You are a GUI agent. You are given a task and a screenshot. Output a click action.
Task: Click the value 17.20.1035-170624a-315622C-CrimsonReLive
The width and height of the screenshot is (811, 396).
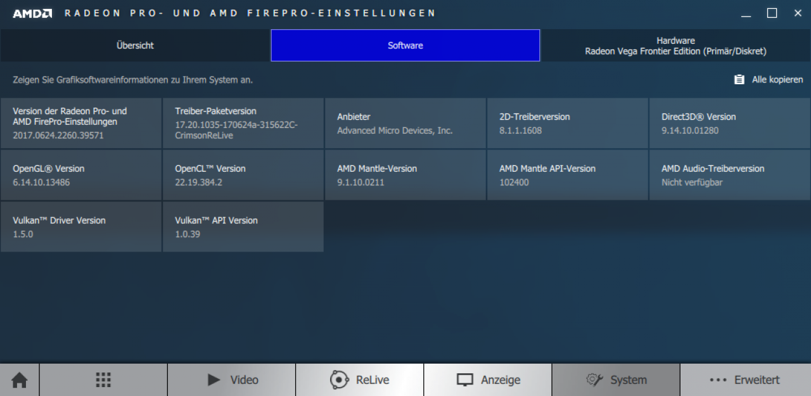[x=236, y=130]
